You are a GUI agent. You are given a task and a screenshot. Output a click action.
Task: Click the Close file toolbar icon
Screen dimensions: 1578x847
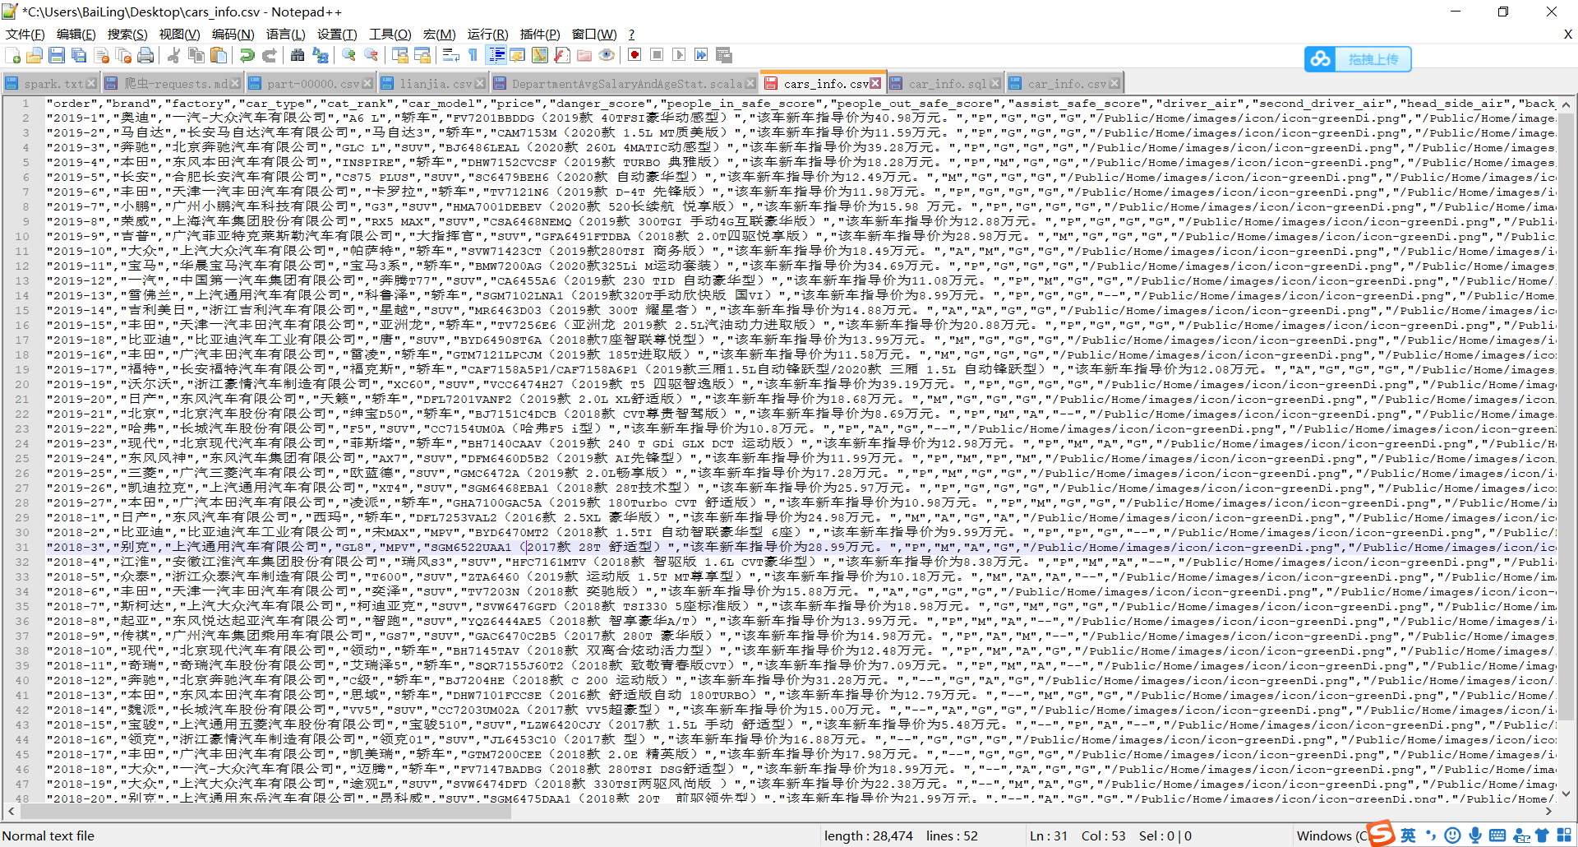pyautogui.click(x=102, y=55)
